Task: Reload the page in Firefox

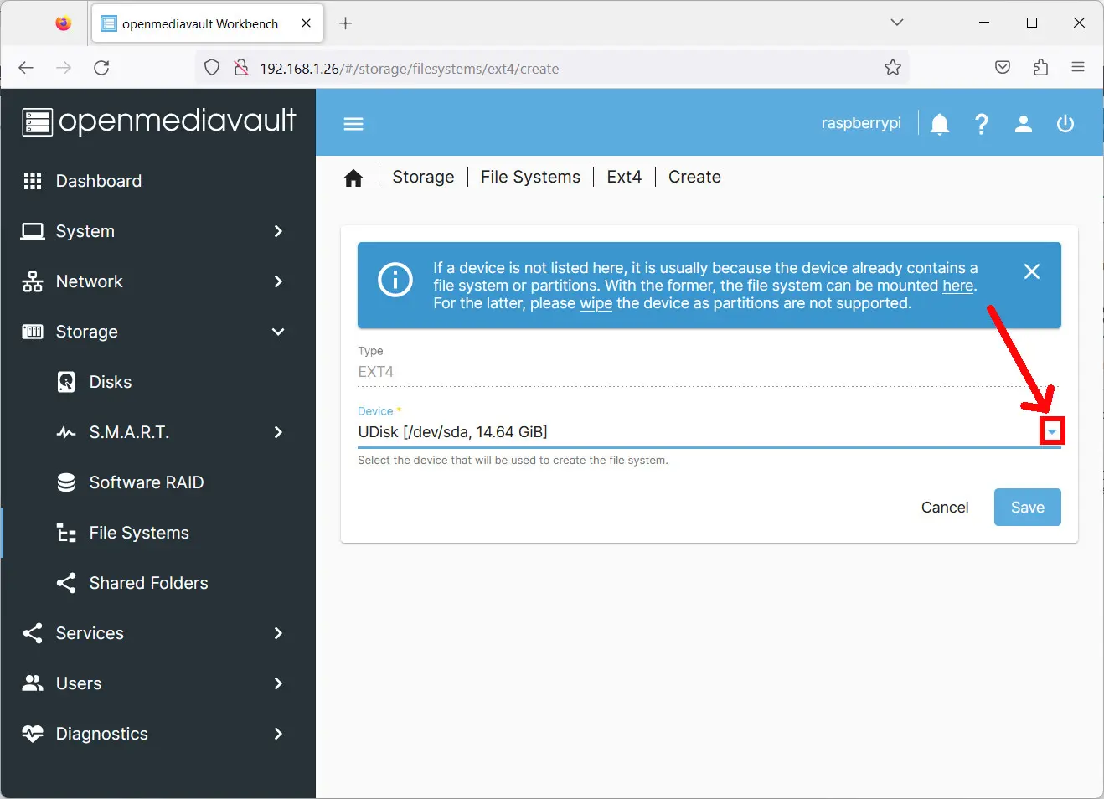Action: pyautogui.click(x=101, y=68)
